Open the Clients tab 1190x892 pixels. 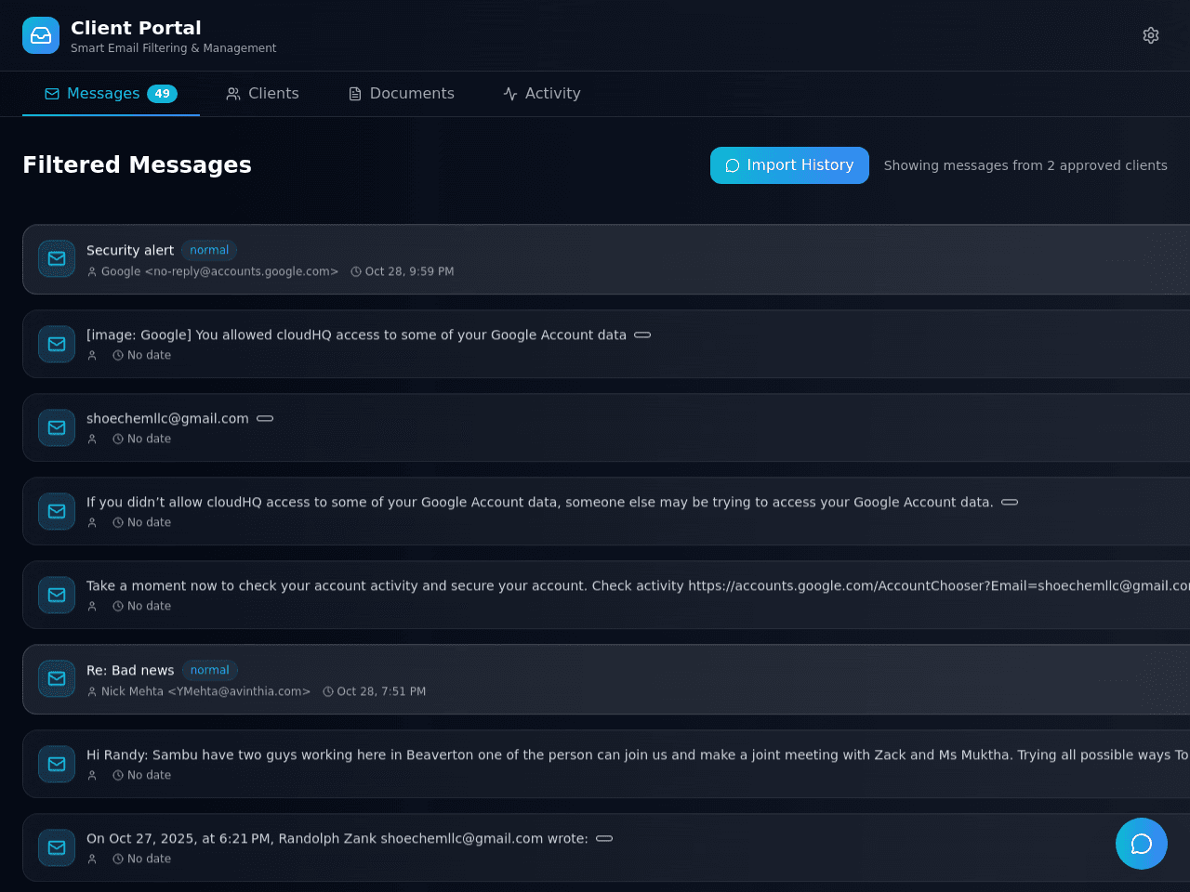click(x=262, y=94)
